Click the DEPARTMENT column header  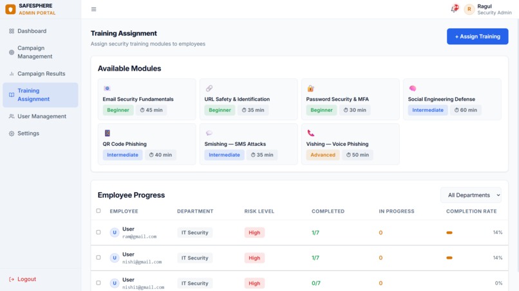pos(195,211)
